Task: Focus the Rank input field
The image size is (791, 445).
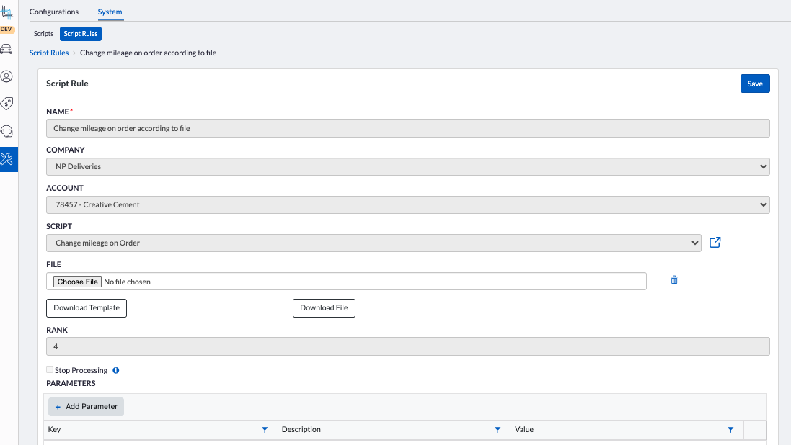Action: point(407,347)
